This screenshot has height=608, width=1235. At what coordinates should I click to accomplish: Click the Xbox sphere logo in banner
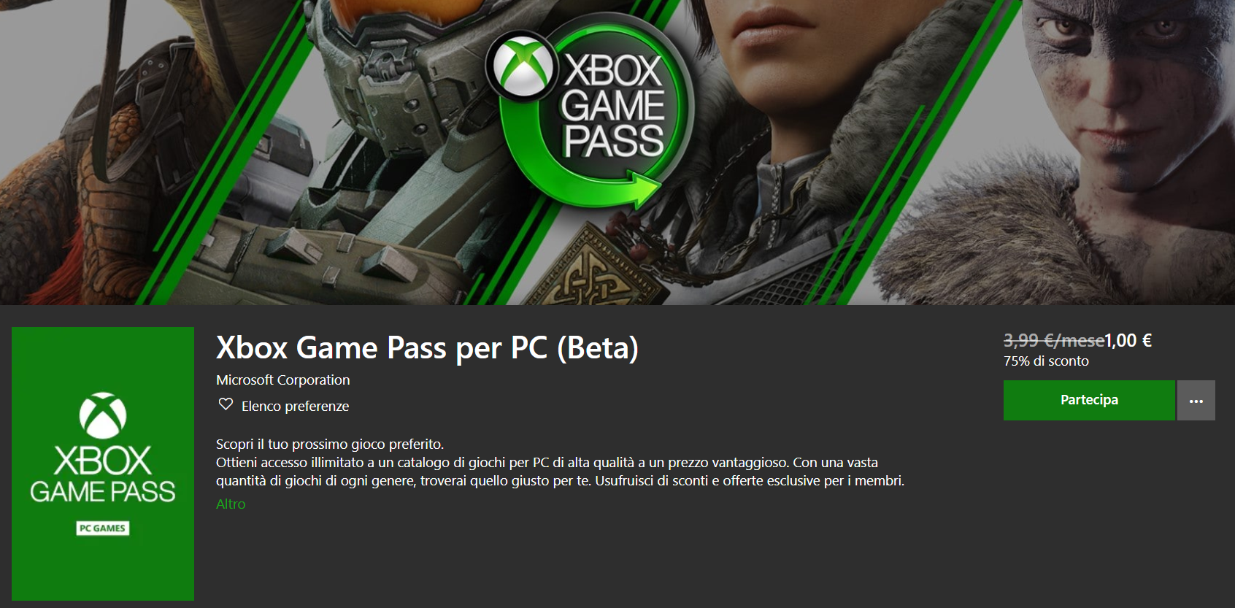pos(523,66)
